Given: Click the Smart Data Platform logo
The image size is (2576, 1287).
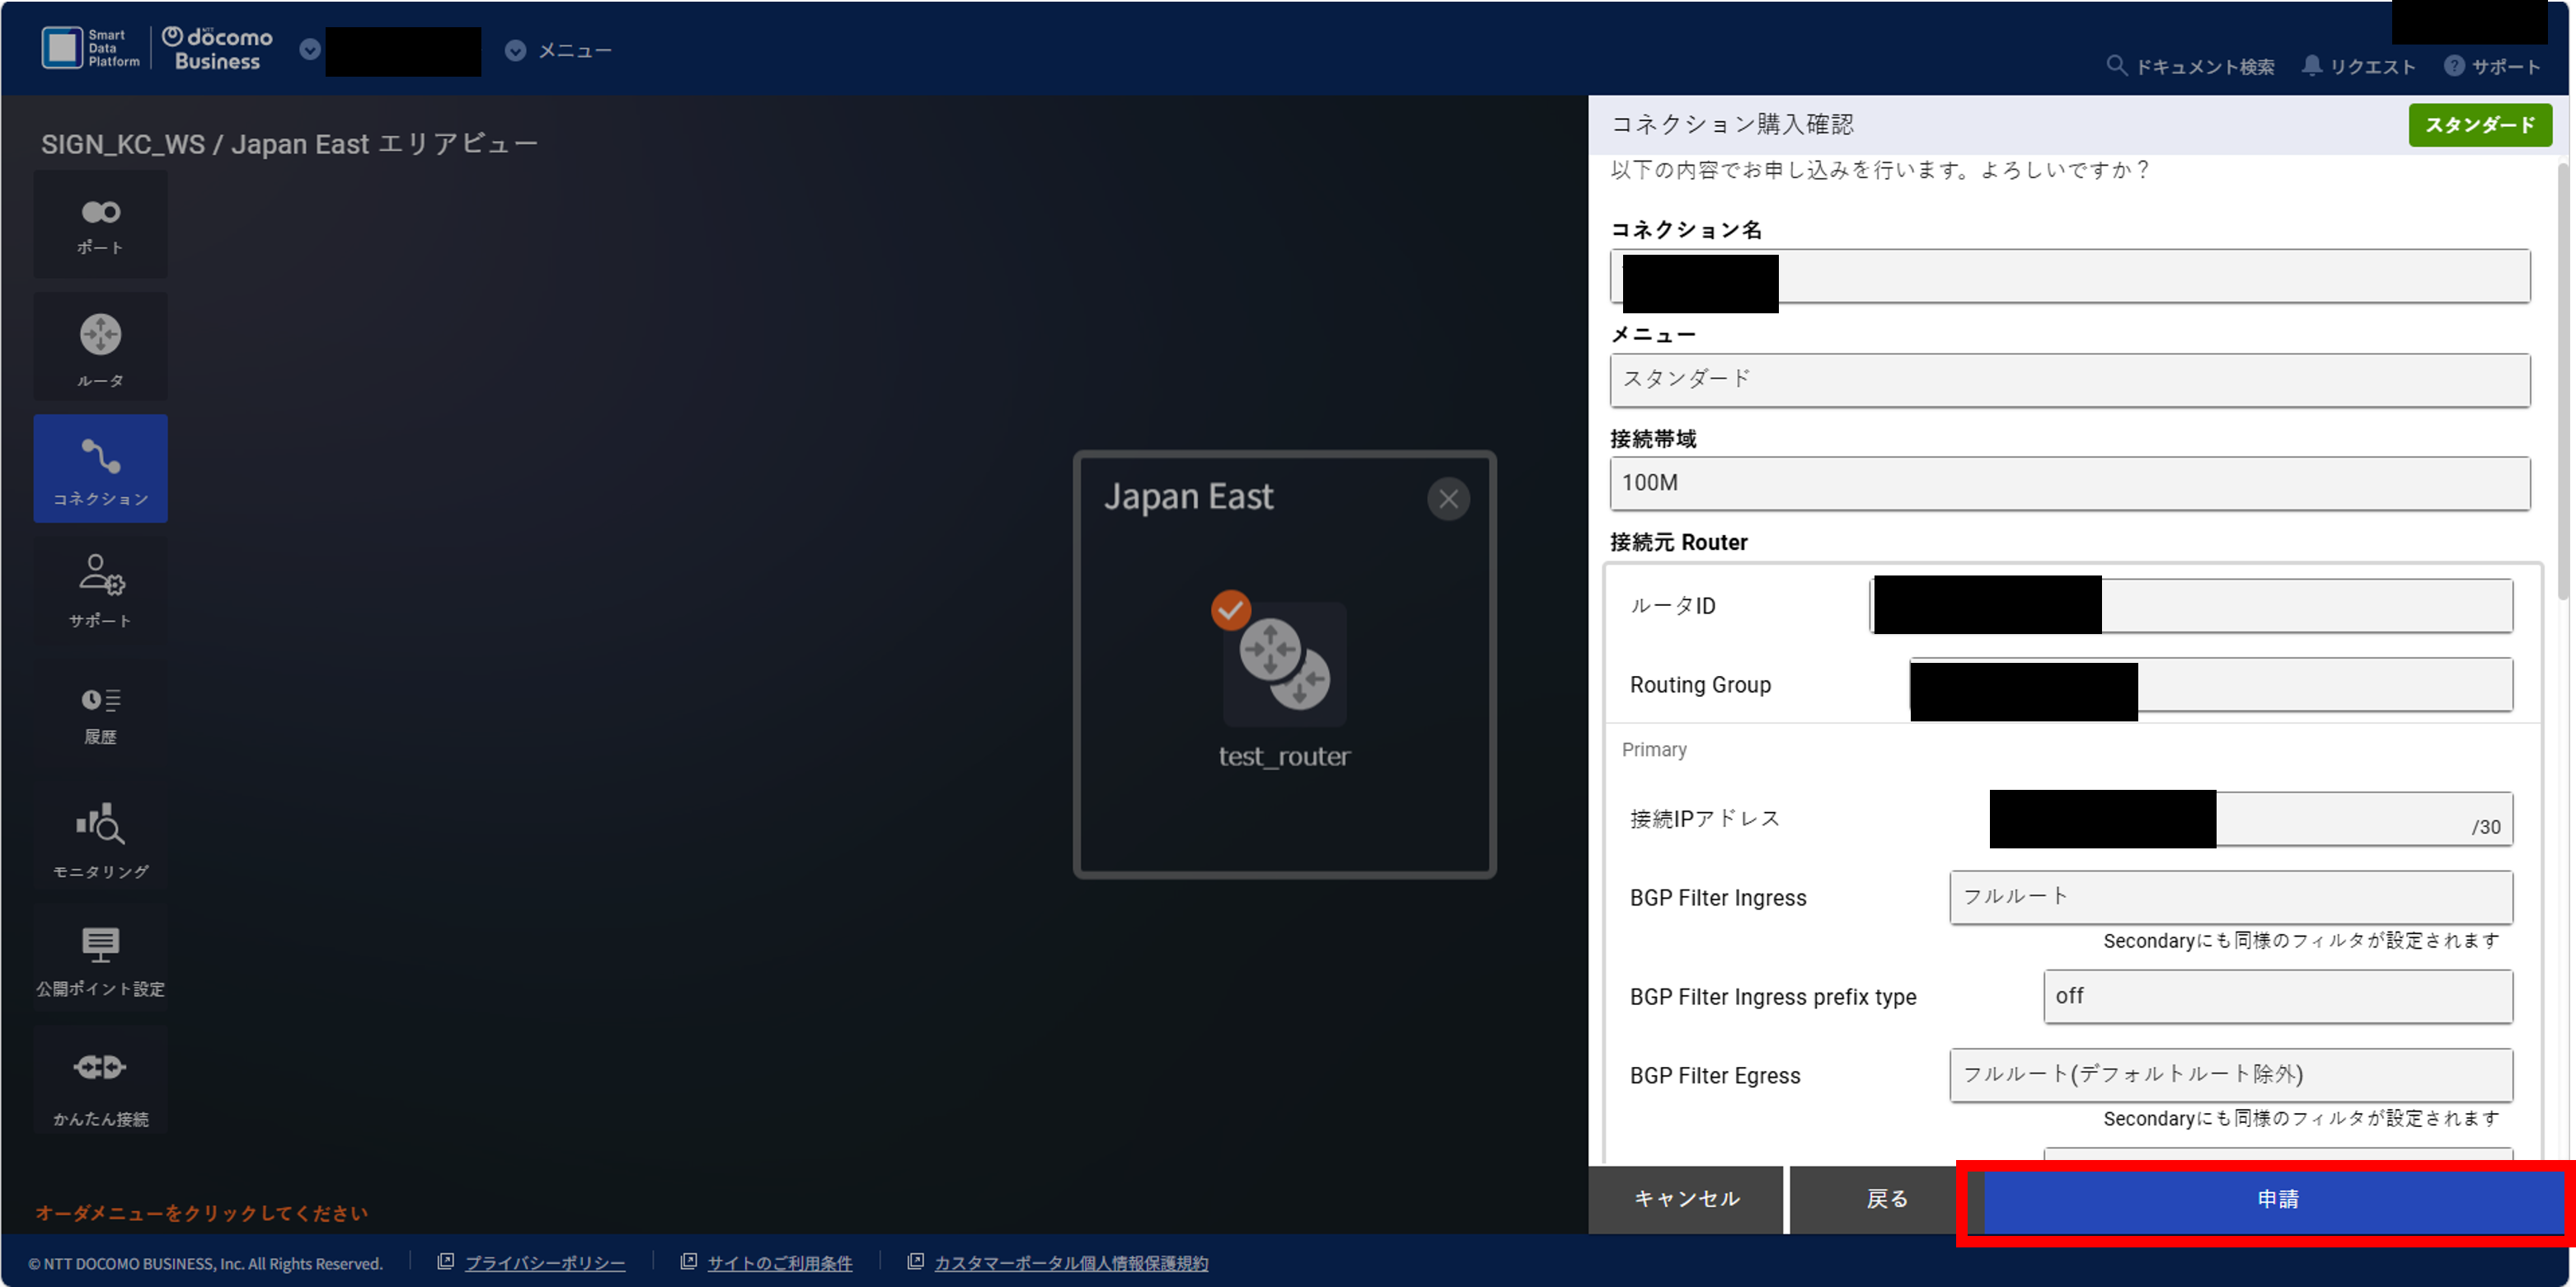Looking at the screenshot, I should click(90, 48).
